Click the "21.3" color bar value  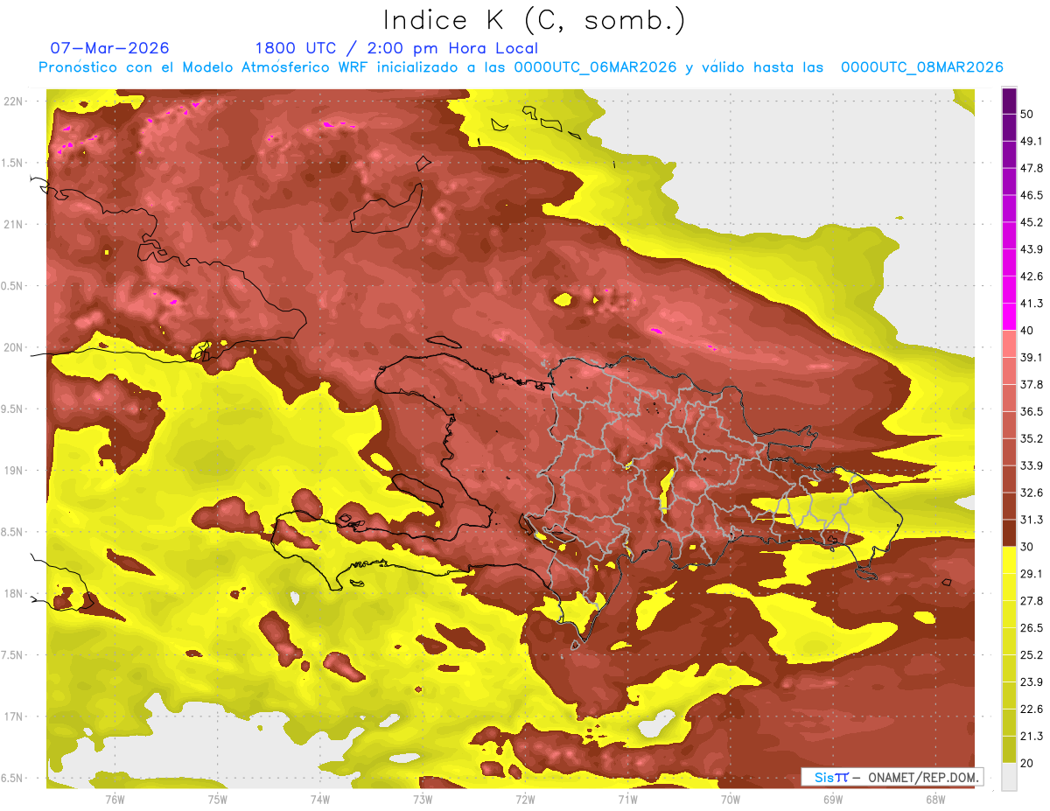coord(1031,736)
